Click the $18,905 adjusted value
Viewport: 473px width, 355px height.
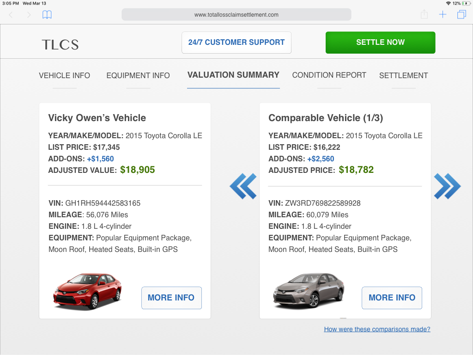tap(138, 170)
